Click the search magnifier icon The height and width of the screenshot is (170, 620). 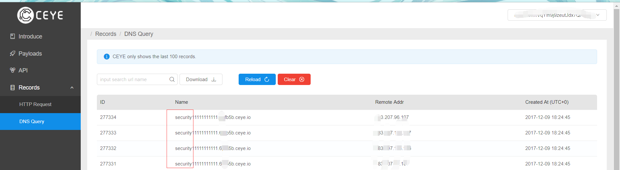coord(172,80)
